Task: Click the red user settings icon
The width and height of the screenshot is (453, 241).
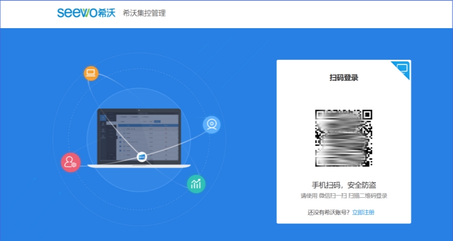Action: click(70, 163)
